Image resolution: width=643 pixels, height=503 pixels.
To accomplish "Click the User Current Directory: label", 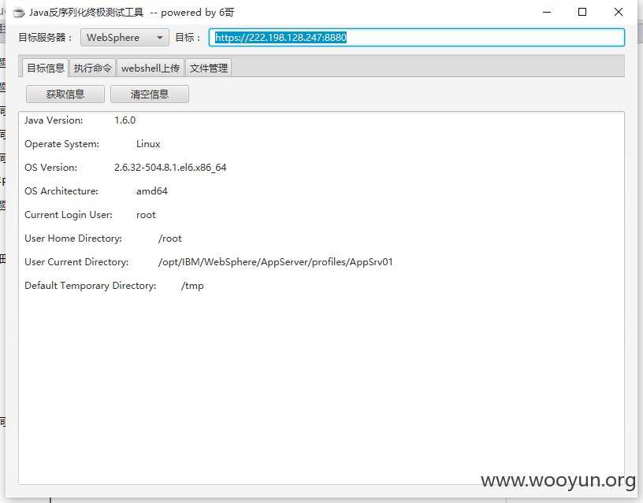I will 76,262.
